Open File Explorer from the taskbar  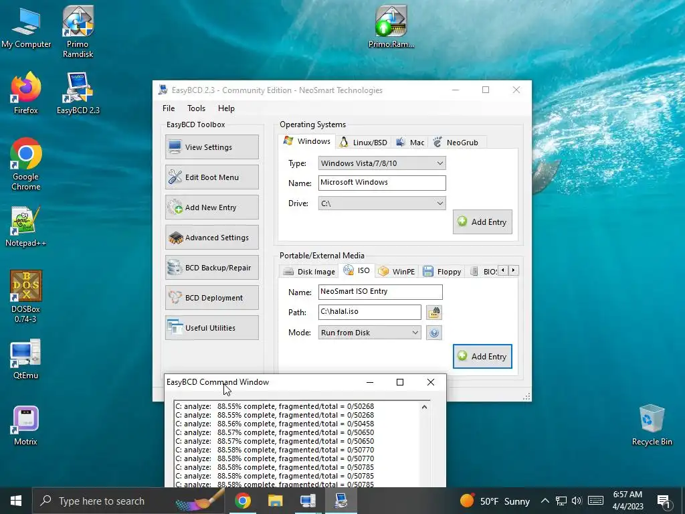pos(275,501)
